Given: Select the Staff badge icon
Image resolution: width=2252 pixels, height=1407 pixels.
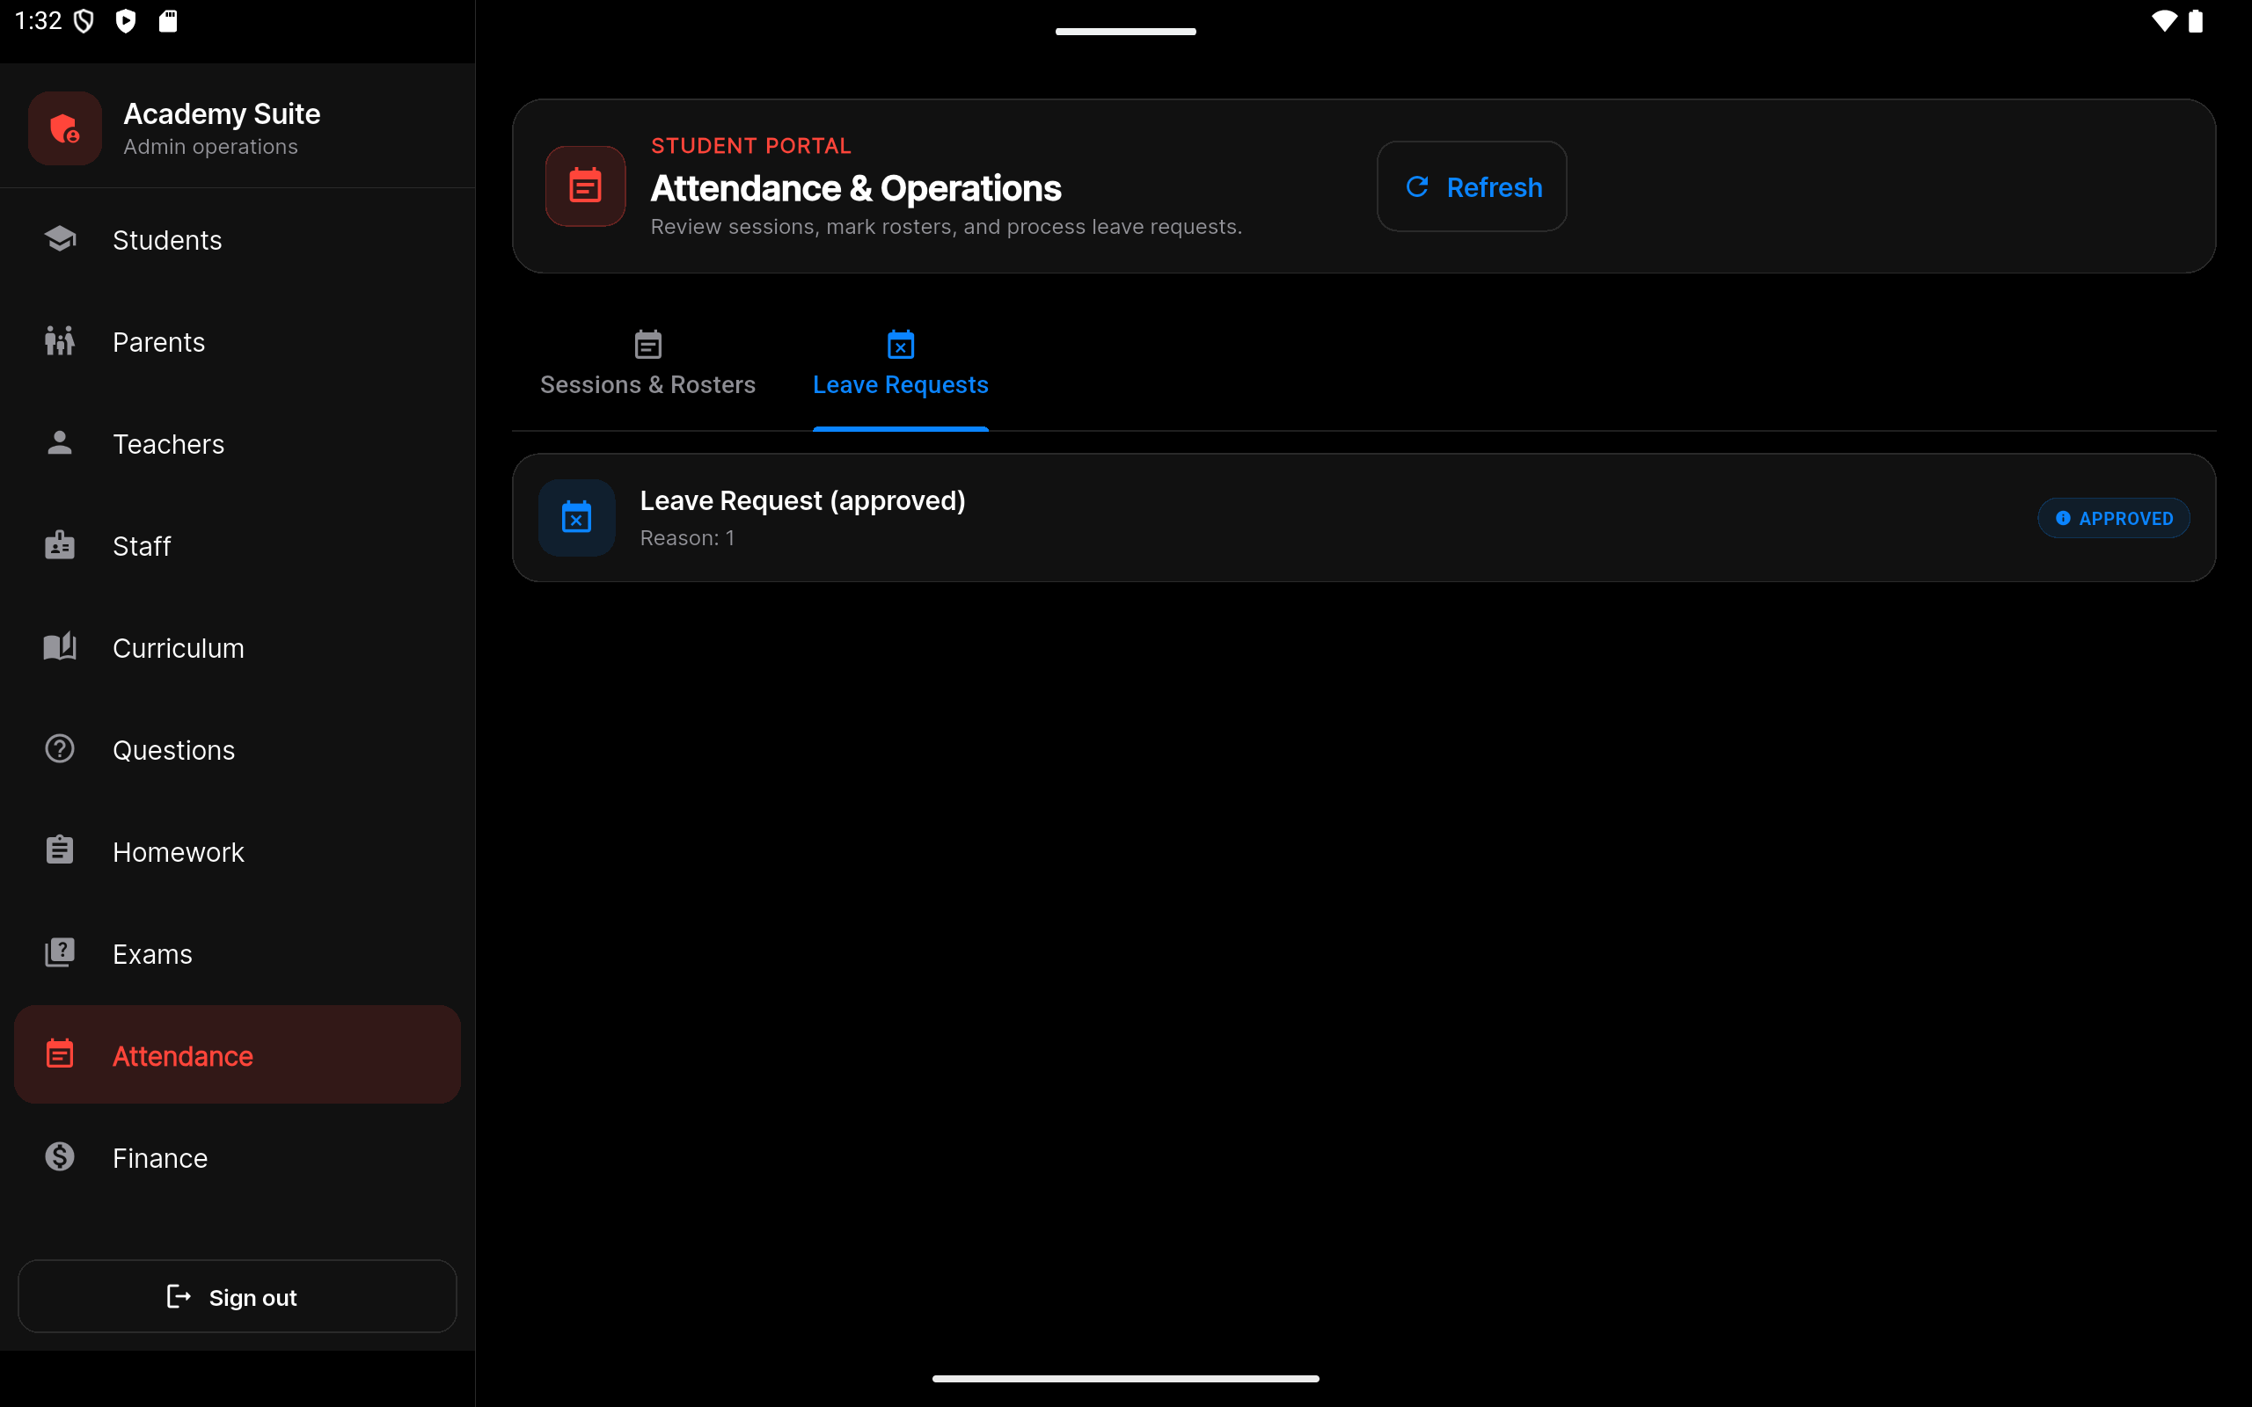Looking at the screenshot, I should tap(60, 545).
